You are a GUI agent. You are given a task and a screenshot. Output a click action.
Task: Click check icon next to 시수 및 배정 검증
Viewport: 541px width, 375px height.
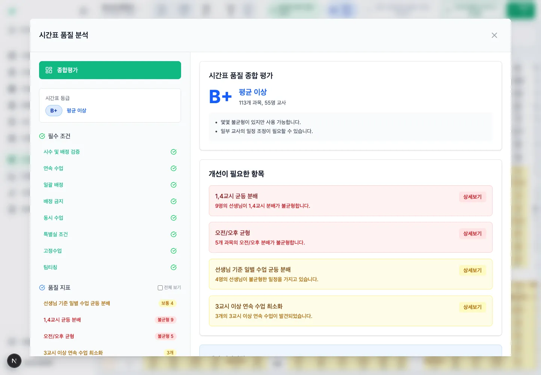(x=174, y=152)
